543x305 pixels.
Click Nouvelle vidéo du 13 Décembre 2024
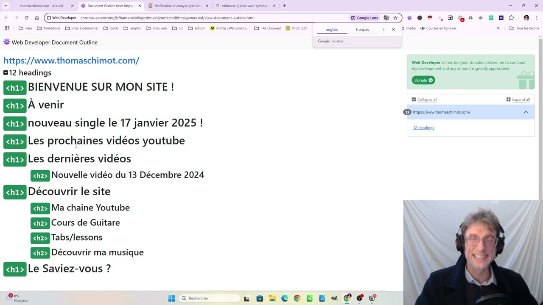pyautogui.click(x=128, y=175)
